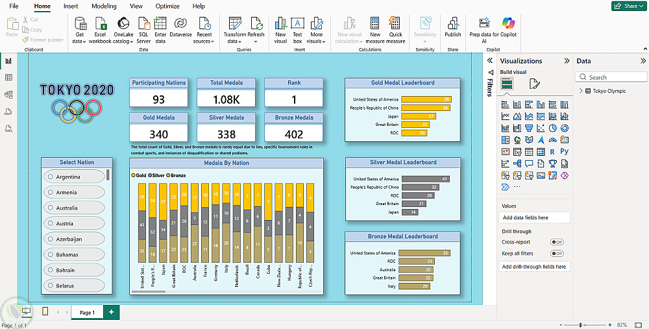
Task: Add a new page with plus button
Action: (x=111, y=312)
